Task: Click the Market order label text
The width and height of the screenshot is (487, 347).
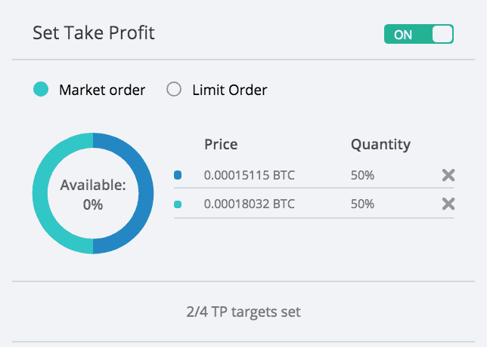Action: (102, 91)
